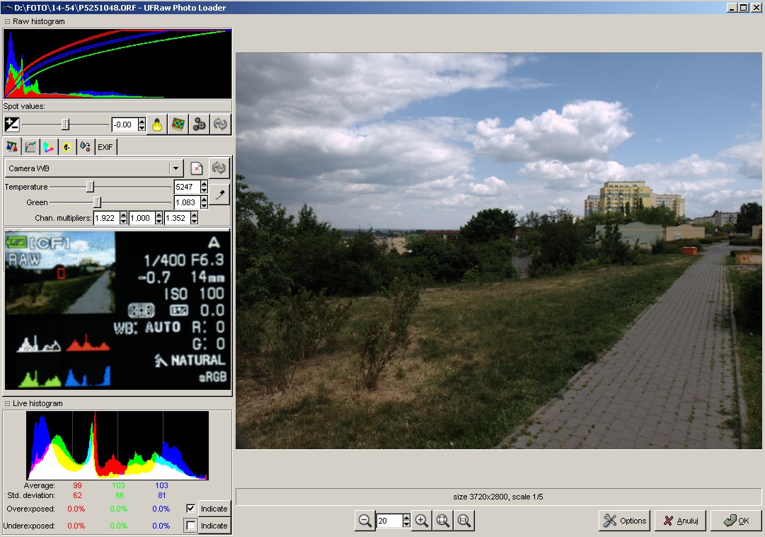765x537 pixels.
Task: Uncheck the Overexposed indicate checkbox
Action: click(x=190, y=509)
